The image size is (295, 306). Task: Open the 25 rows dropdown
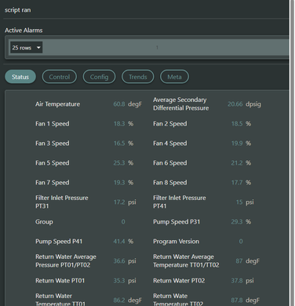[26, 48]
